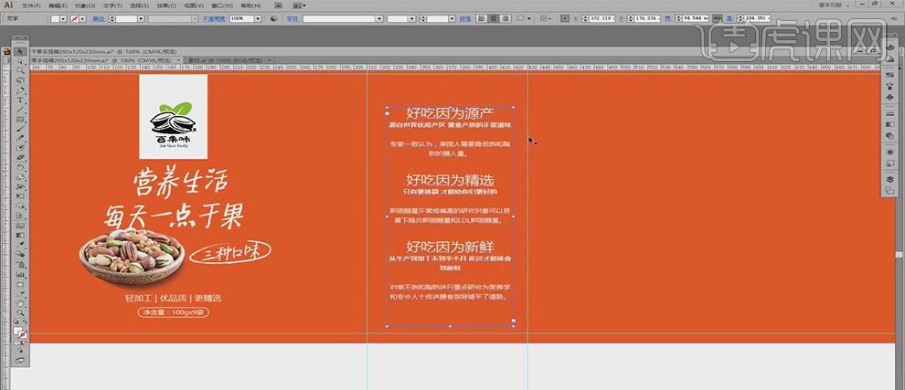Select the Pen tool
The image size is (905, 390).
[21, 90]
